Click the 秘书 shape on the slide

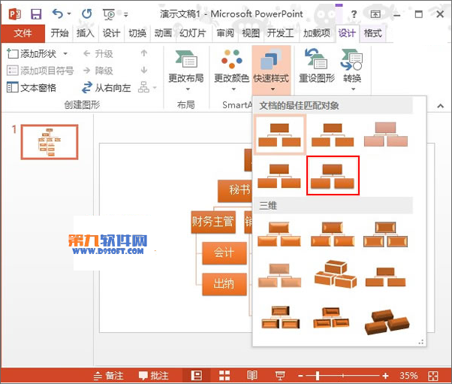pos(235,190)
